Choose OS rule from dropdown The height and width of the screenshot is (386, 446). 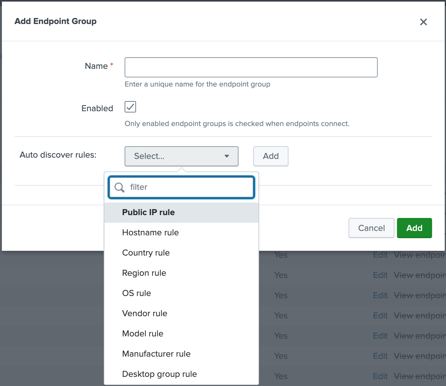pos(136,293)
